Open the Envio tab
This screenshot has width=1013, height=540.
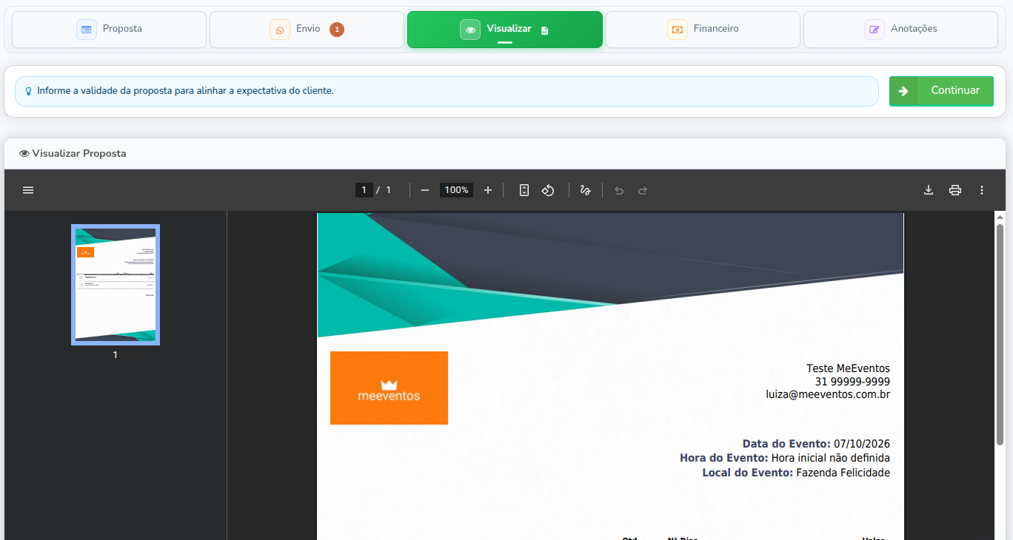[x=307, y=30]
